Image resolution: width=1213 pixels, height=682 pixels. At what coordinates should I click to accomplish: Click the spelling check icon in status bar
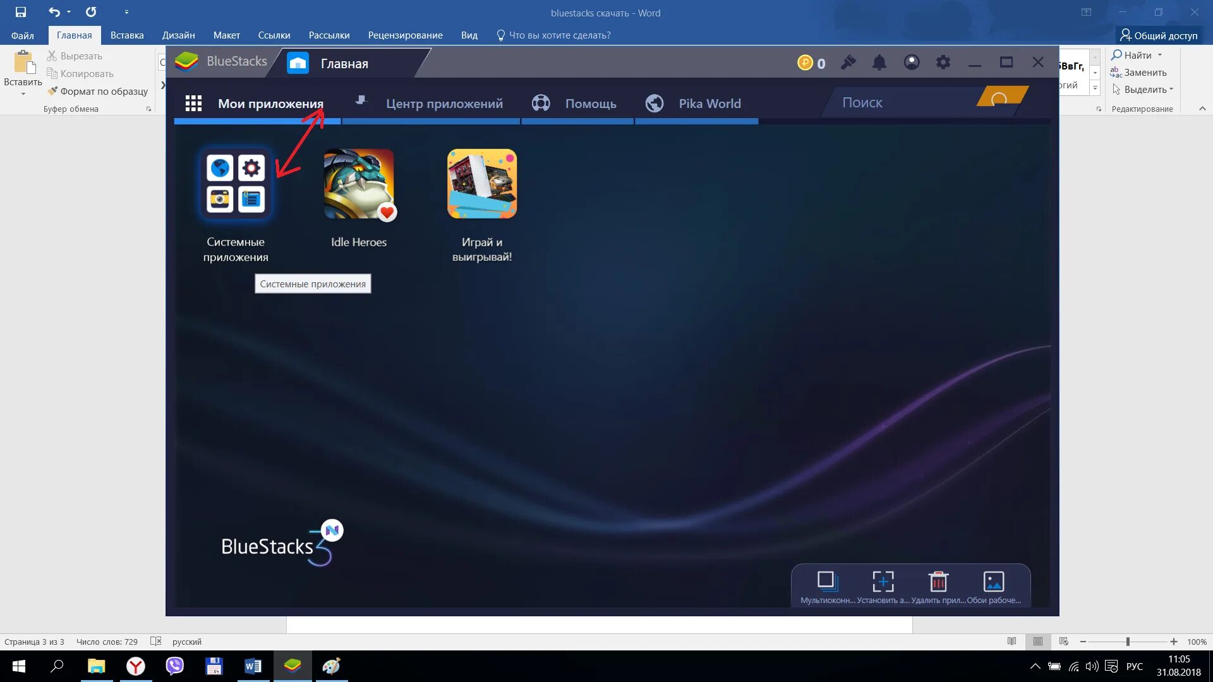[x=156, y=642]
